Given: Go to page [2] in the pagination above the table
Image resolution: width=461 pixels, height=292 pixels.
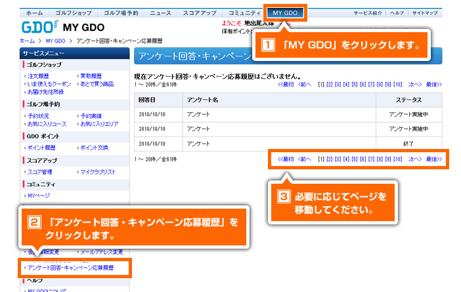Looking at the screenshot, I should point(330,85).
